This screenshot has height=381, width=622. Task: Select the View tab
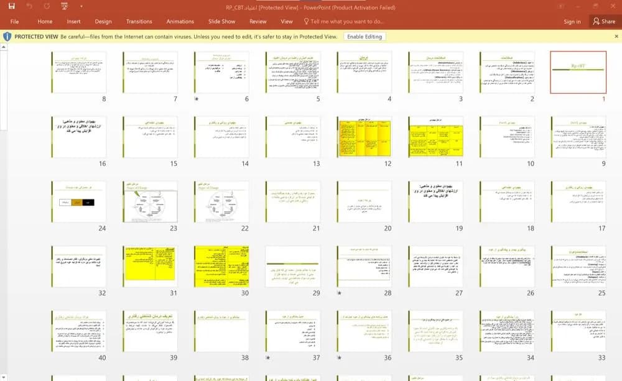pyautogui.click(x=286, y=21)
